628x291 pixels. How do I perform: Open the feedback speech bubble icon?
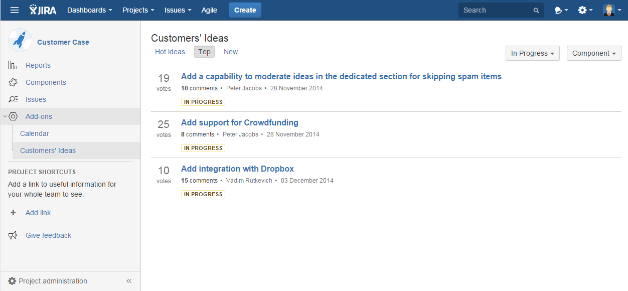(x=561, y=10)
